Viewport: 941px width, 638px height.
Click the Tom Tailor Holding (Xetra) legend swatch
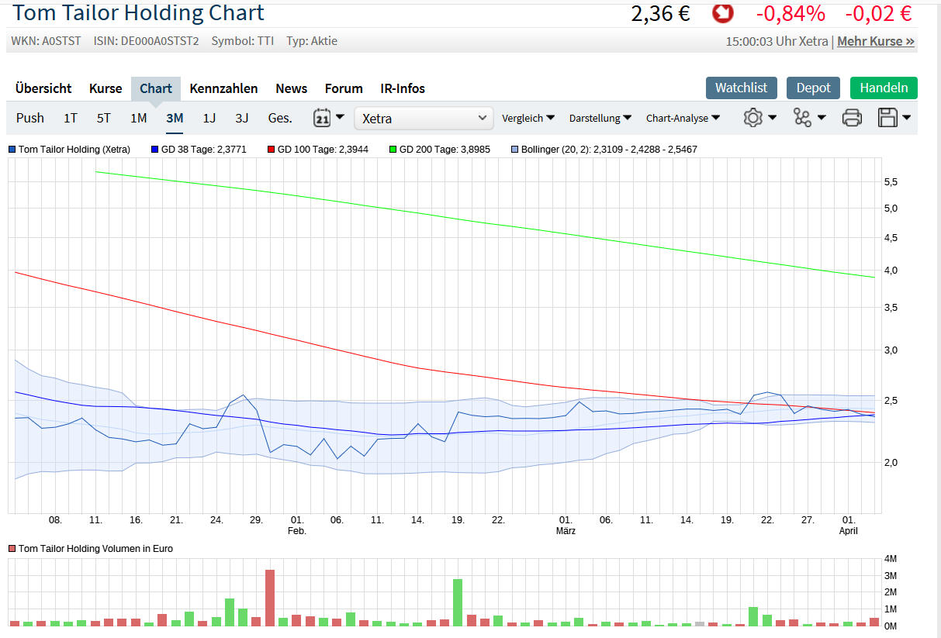[12, 149]
